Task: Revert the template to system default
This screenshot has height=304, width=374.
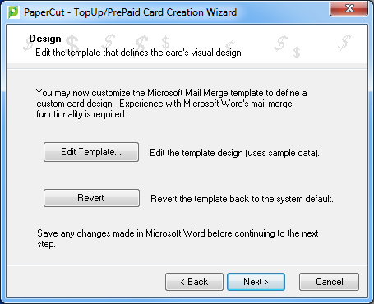Action: tap(91, 198)
